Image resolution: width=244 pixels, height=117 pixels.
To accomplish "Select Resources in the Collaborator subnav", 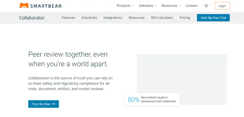I will pyautogui.click(x=136, y=18).
